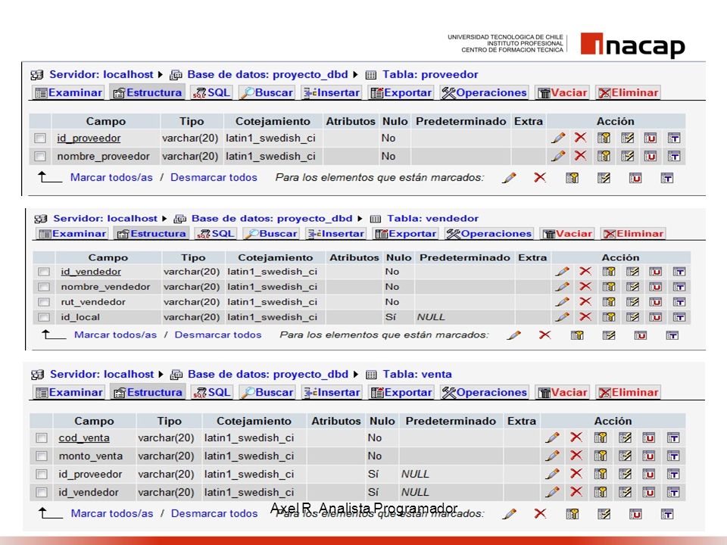The image size is (727, 545).
Task: Open Servidor: localhost link above proveedor table
Action: (101, 75)
